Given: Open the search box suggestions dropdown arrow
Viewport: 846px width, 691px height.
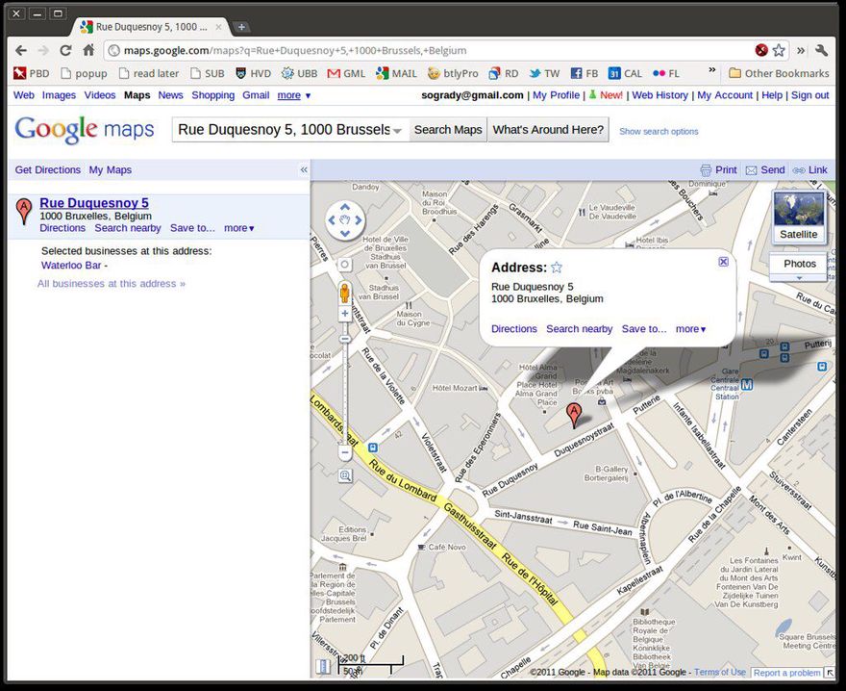Looking at the screenshot, I should point(398,130).
